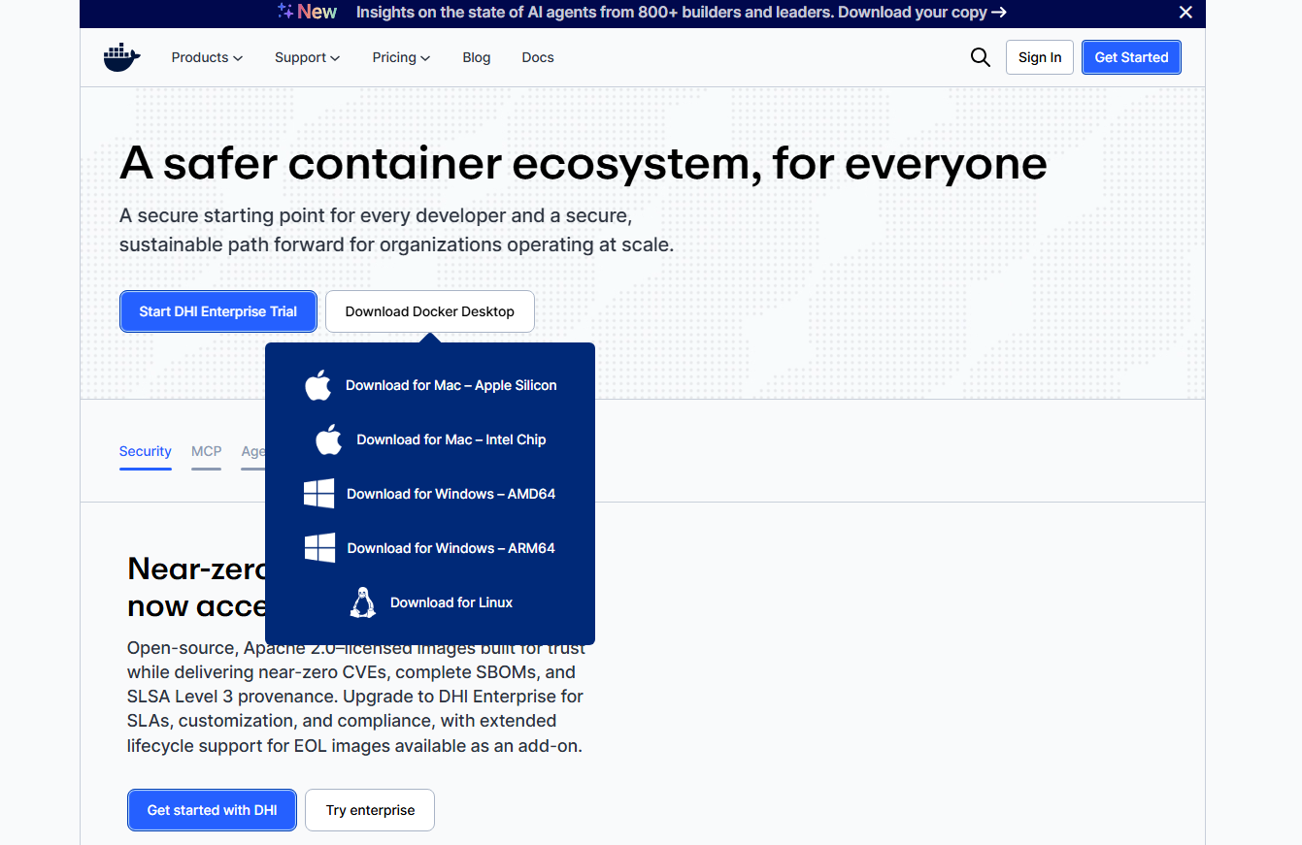Click the Docker whale logo
The height and width of the screenshot is (845, 1302).
click(122, 57)
